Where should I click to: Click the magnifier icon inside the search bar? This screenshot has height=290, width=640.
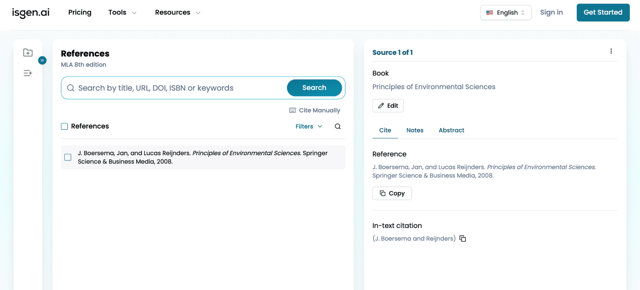pyautogui.click(x=71, y=88)
